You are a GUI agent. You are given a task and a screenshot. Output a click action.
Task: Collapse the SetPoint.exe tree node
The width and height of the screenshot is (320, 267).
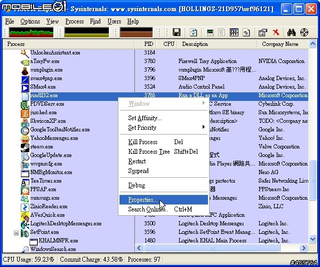17,233
